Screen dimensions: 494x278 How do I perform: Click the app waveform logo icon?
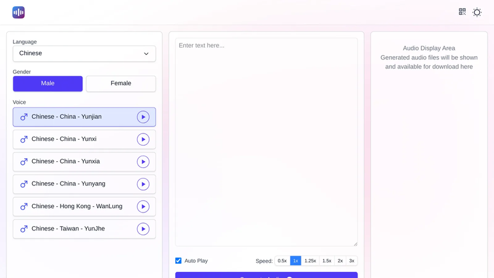coord(19,12)
